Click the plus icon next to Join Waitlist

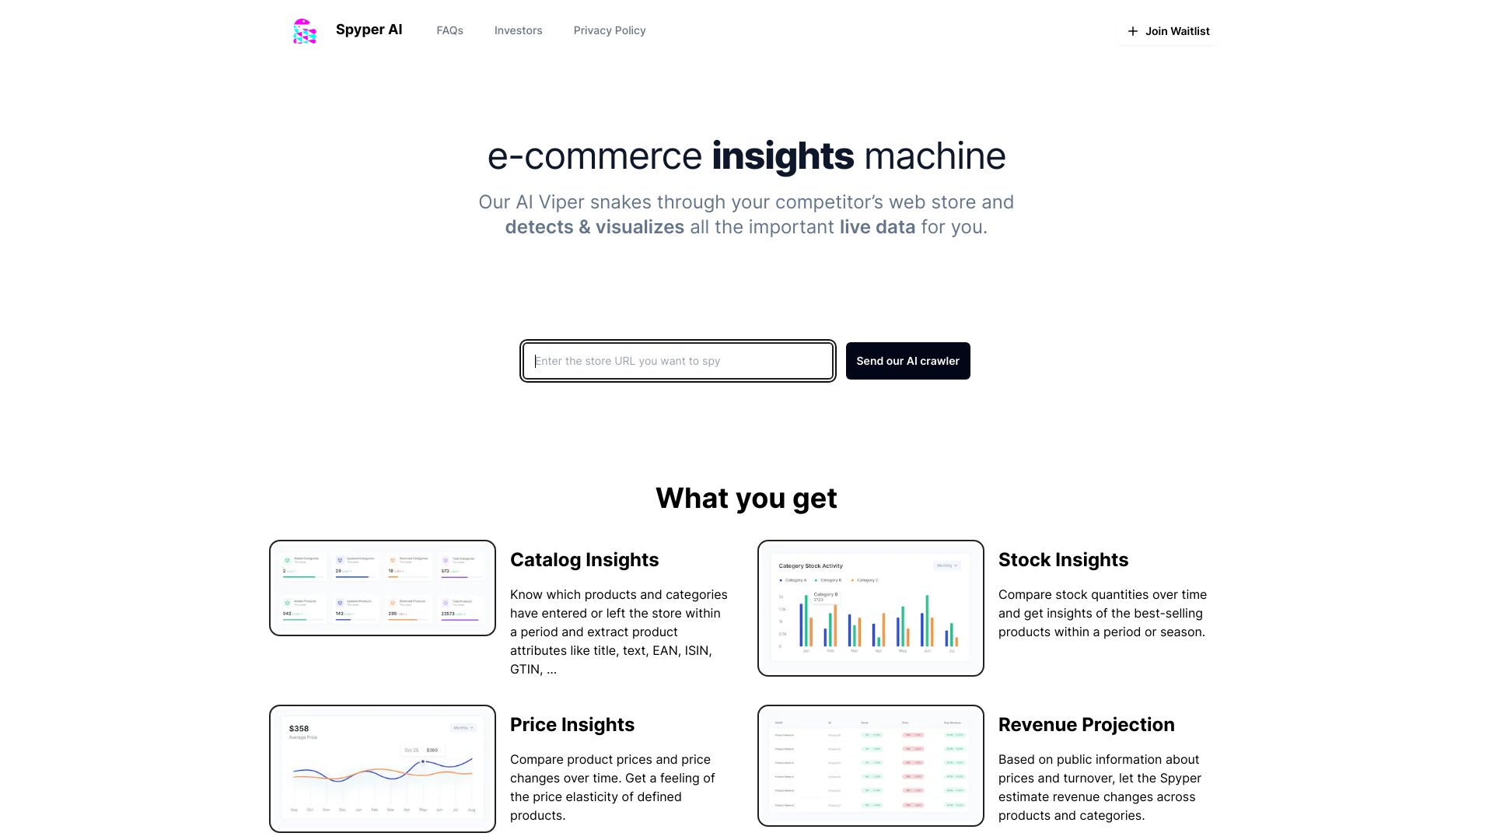pyautogui.click(x=1131, y=31)
